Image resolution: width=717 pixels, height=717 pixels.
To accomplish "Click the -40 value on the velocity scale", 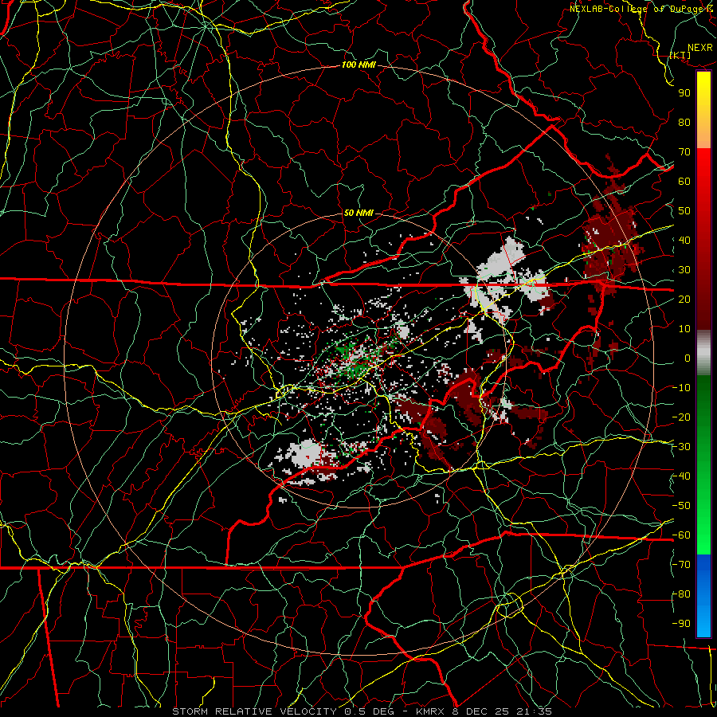I will point(681,476).
